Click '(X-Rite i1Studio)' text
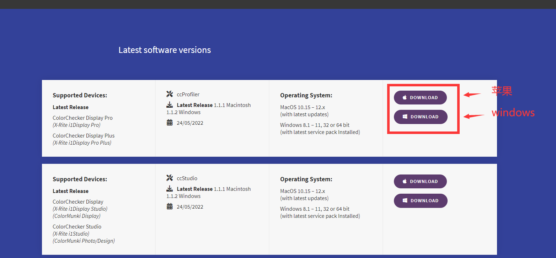 tap(71, 234)
